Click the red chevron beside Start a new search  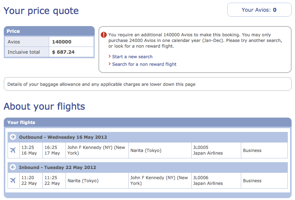[109, 56]
